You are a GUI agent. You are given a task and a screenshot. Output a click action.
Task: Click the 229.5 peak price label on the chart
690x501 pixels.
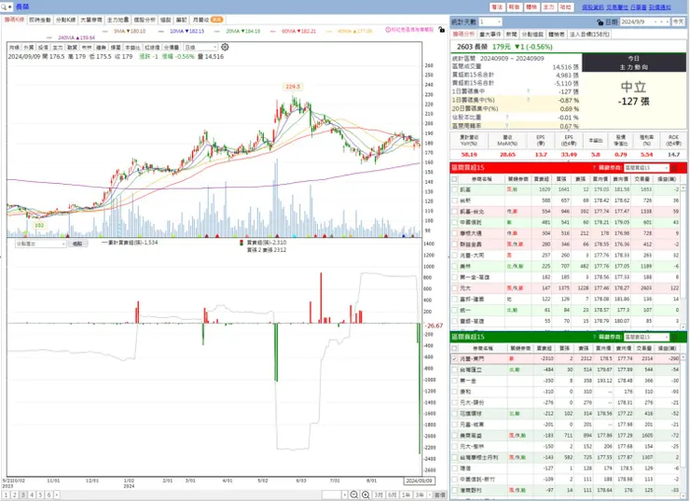tap(293, 87)
